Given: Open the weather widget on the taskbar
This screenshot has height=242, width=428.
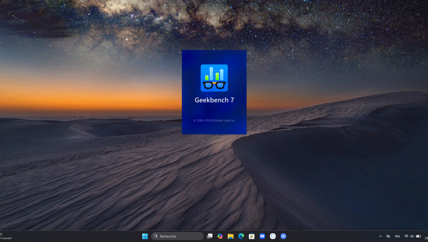Looking at the screenshot, I should click(x=6, y=236).
